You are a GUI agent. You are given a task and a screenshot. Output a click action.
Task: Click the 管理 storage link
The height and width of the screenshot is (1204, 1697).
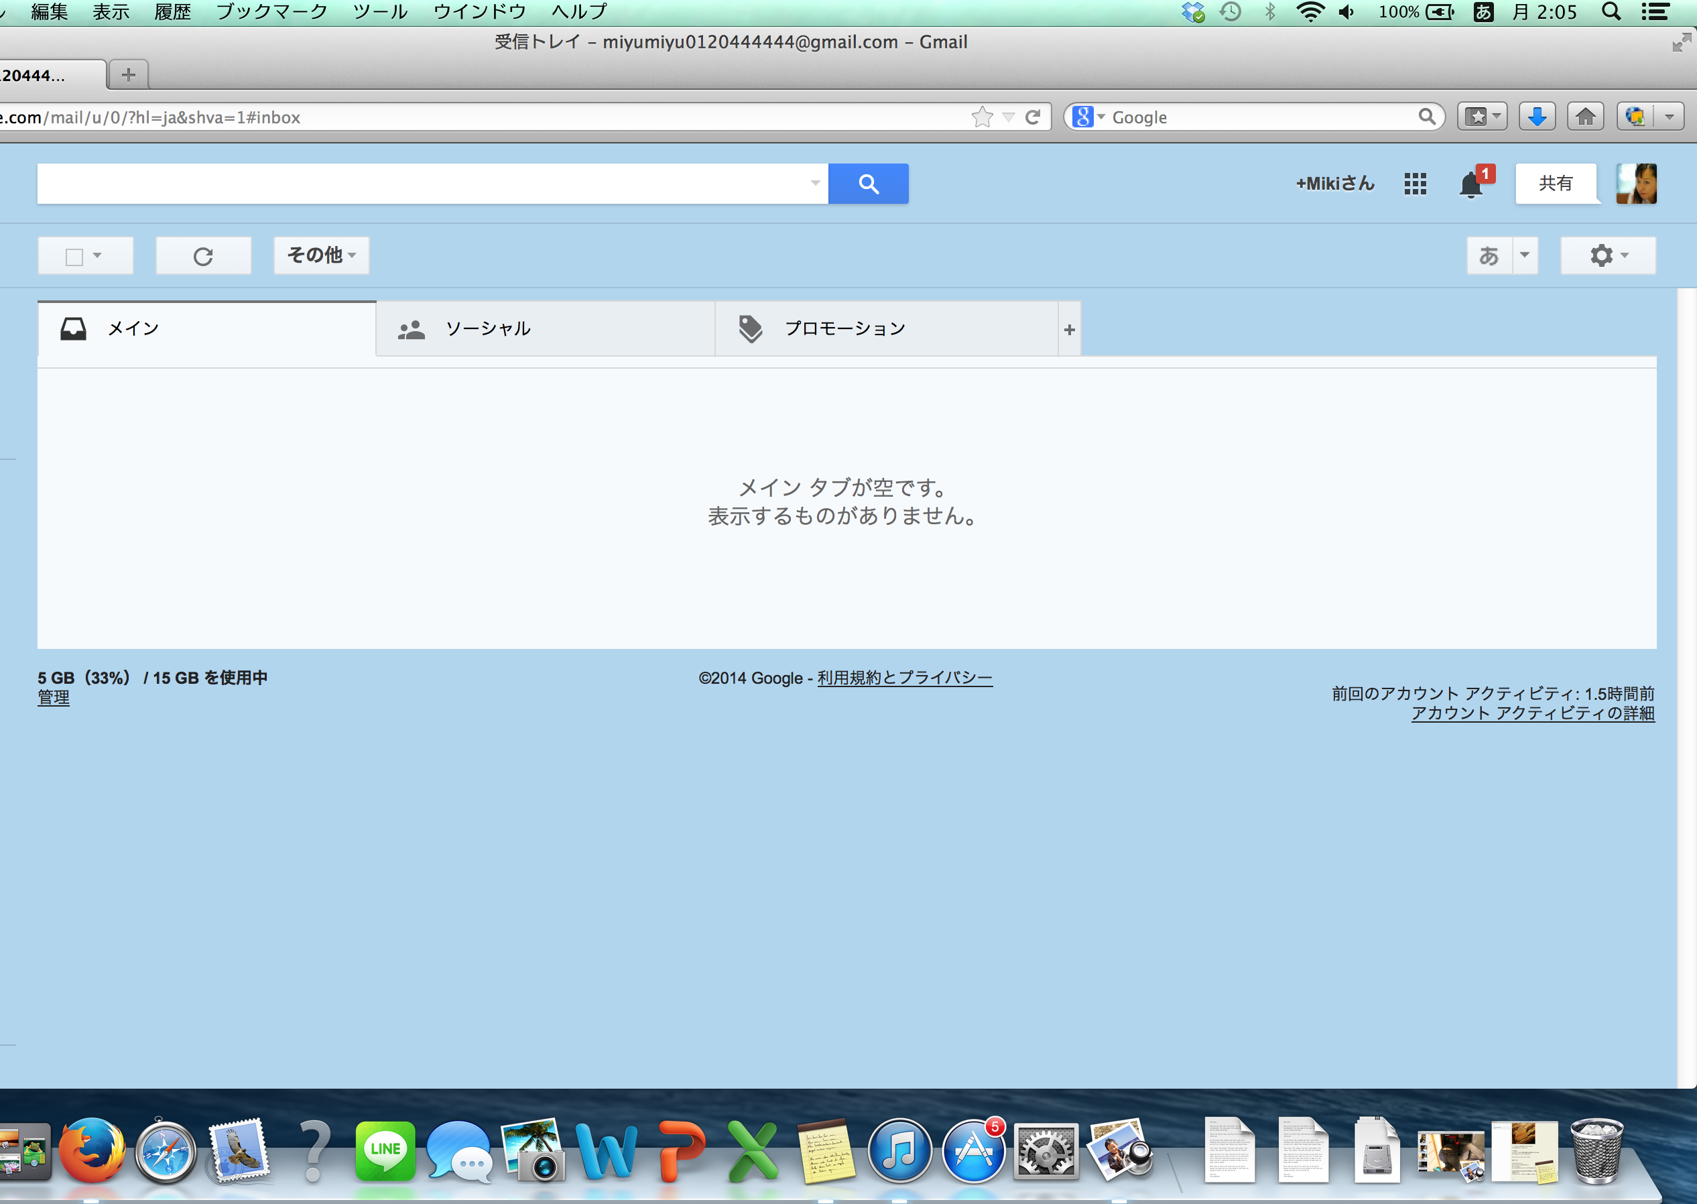[54, 698]
